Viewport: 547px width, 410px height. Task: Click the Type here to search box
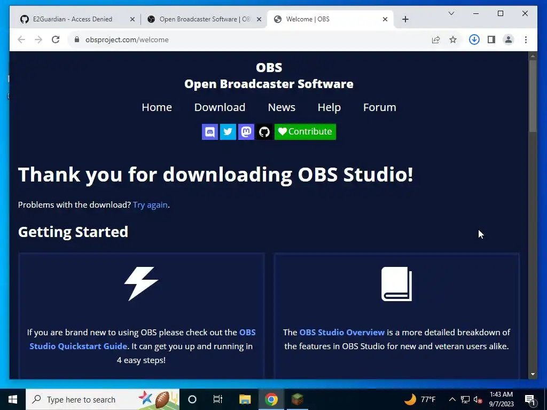pos(103,399)
